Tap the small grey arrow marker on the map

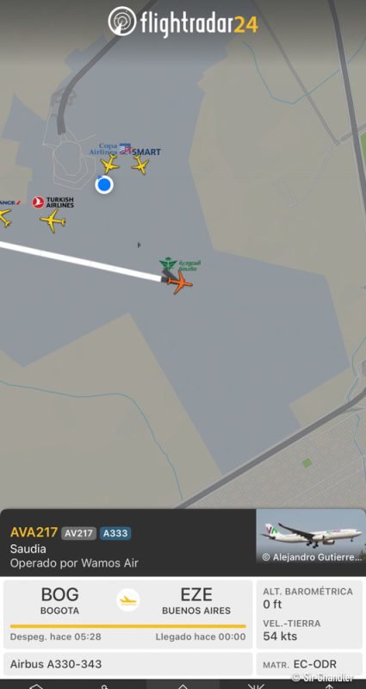140,245
